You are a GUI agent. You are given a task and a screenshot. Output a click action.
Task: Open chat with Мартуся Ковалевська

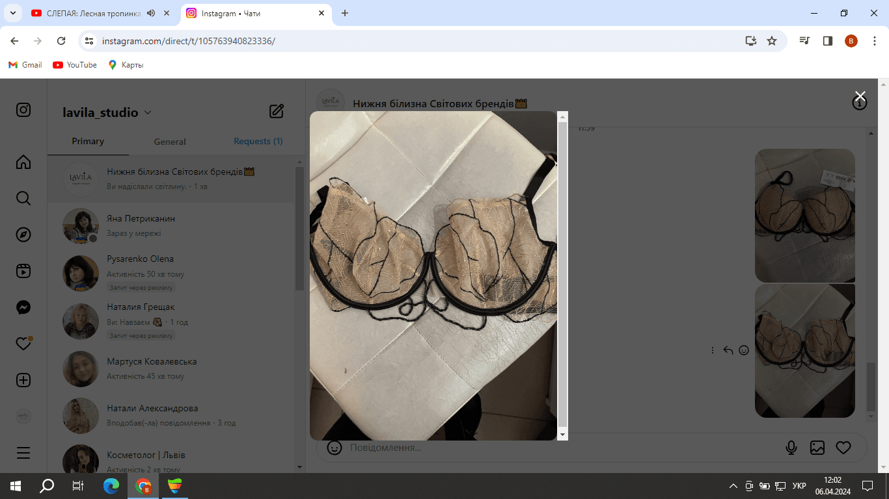point(171,368)
